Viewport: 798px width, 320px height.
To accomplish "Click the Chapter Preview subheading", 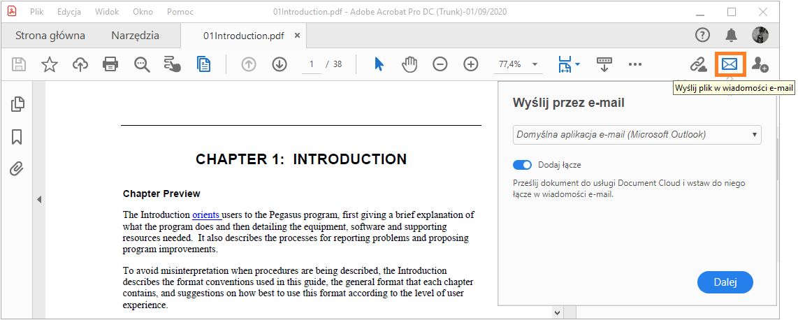I will click(162, 194).
